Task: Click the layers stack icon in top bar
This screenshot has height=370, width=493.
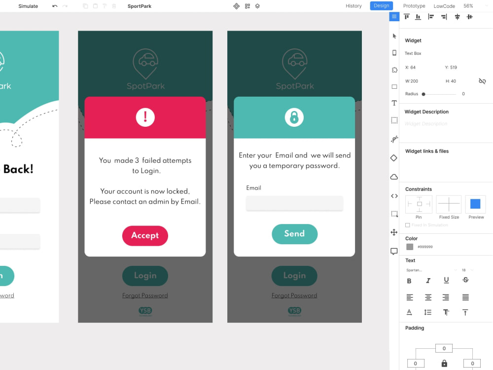Action: coord(257,6)
